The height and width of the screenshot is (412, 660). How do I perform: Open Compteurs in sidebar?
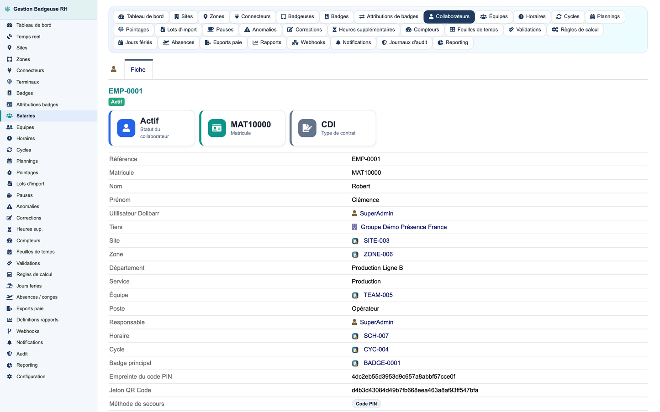click(48, 240)
